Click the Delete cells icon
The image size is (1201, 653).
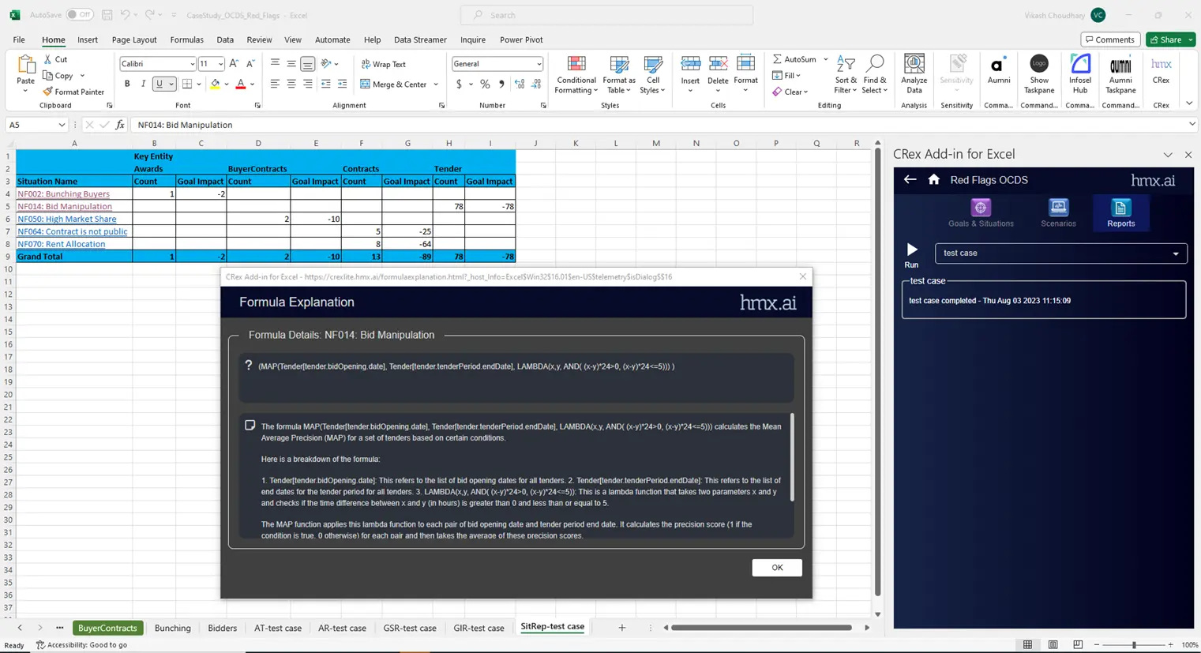[x=718, y=64]
